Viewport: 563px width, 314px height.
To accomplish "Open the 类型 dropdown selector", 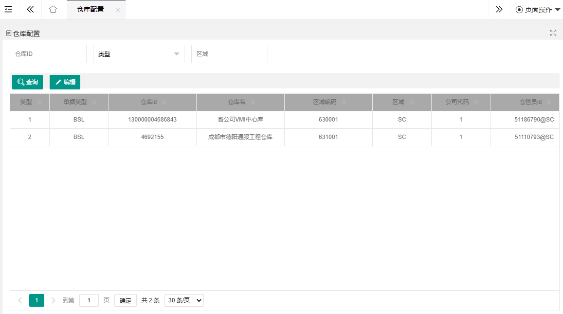I will tap(139, 54).
